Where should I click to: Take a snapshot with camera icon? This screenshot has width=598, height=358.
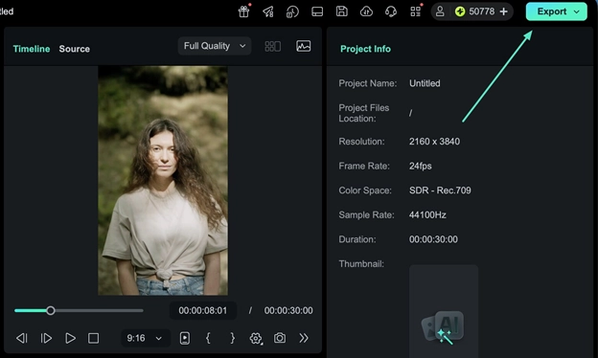[x=280, y=338]
